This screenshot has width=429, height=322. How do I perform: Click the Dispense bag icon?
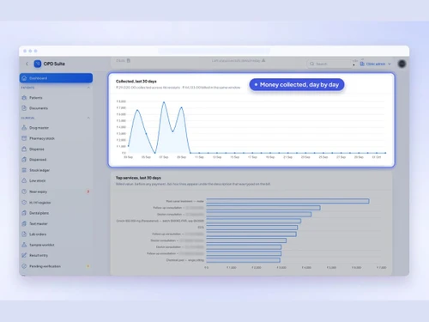24,149
